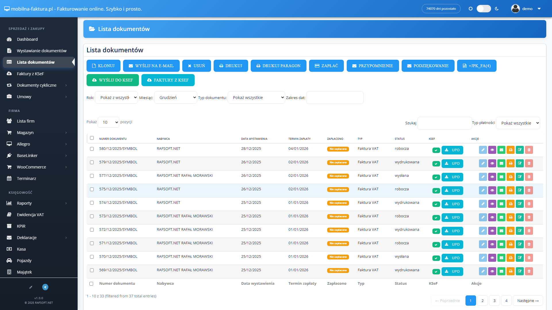Click UPO download button for invoice 569/12/2025
This screenshot has width=552, height=310.
[x=452, y=271]
